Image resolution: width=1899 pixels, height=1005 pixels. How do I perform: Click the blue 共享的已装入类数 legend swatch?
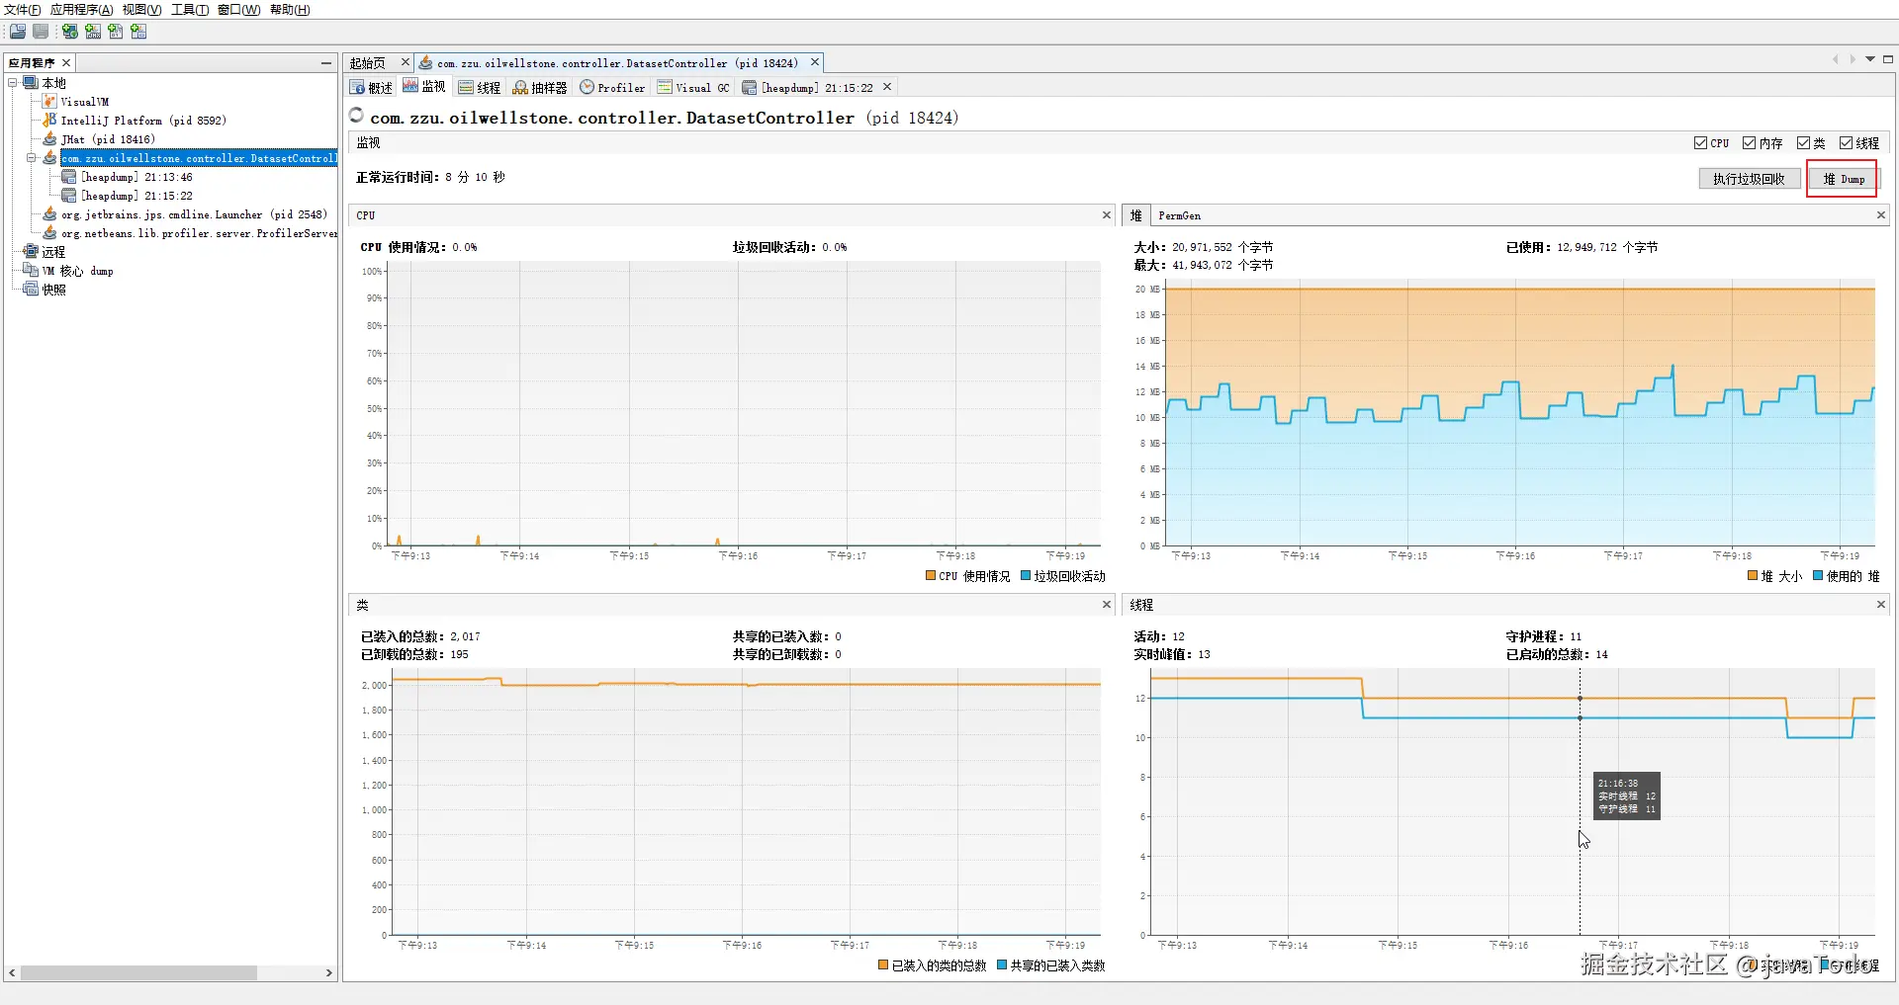(x=1002, y=965)
